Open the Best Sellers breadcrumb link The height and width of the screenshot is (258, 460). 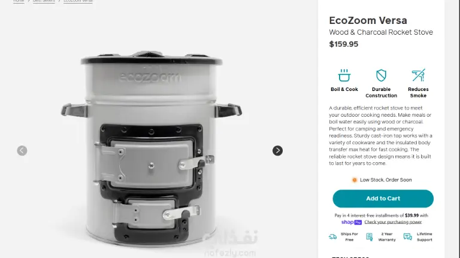(x=43, y=1)
